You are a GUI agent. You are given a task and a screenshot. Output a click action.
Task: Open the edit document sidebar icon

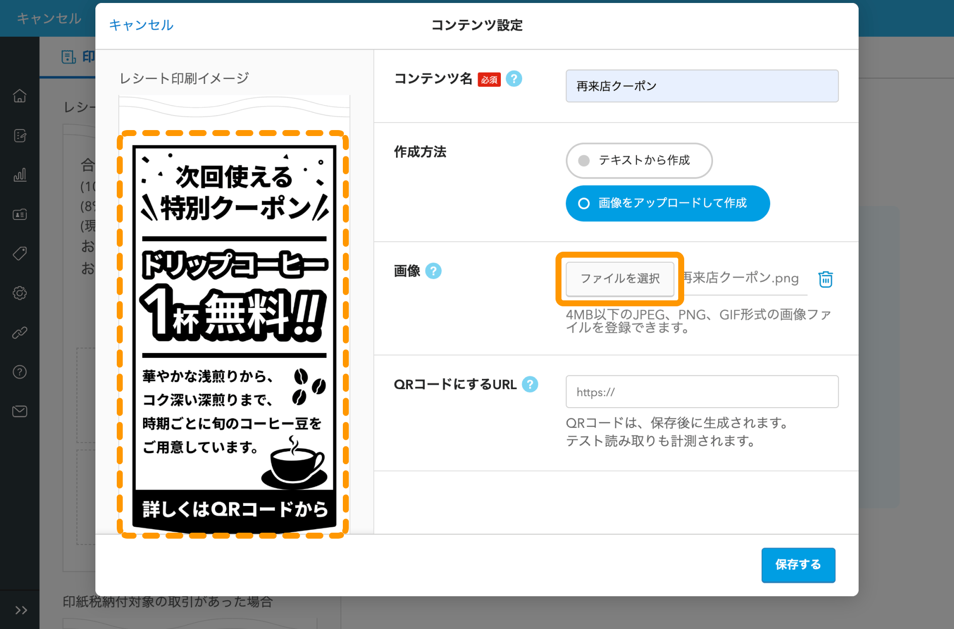[20, 135]
